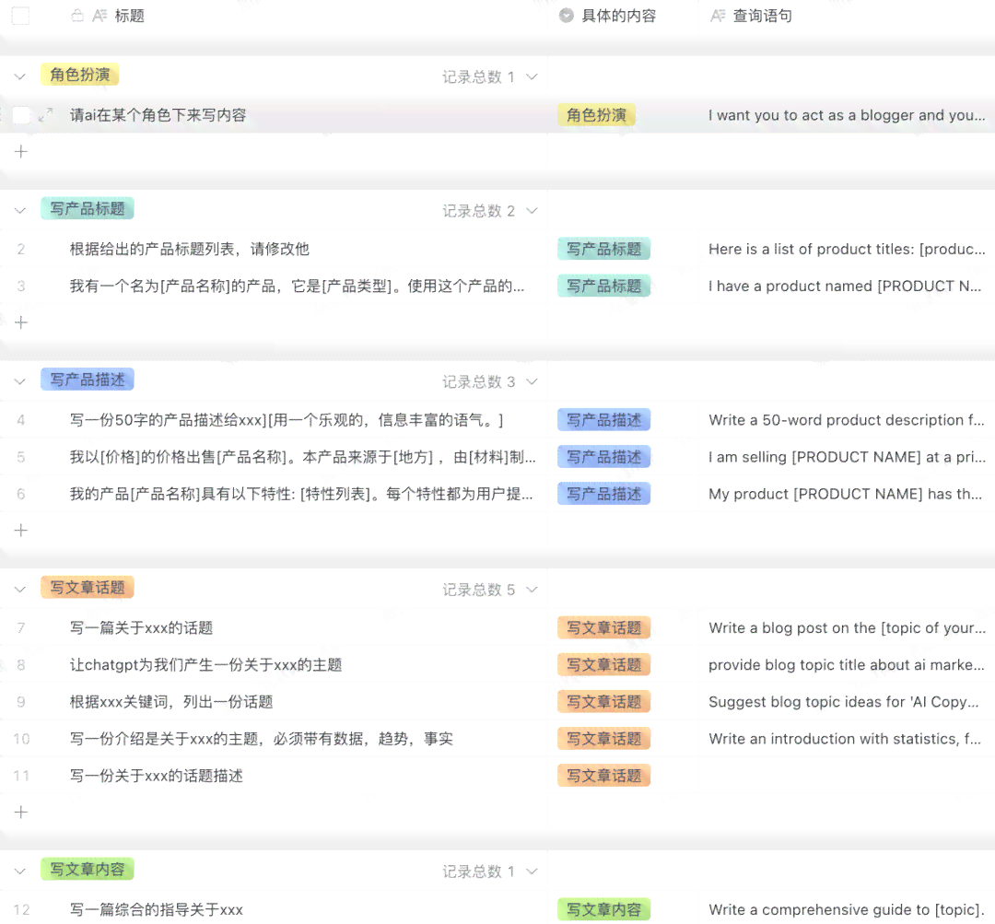Tick checkbox for 请ai在某个角色下来写内容 row
The image size is (995, 924).
coord(21,115)
